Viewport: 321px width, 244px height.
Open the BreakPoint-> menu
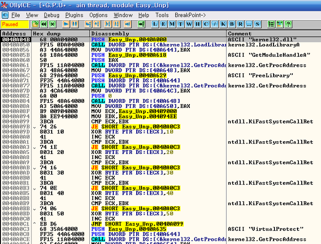[x=190, y=15]
